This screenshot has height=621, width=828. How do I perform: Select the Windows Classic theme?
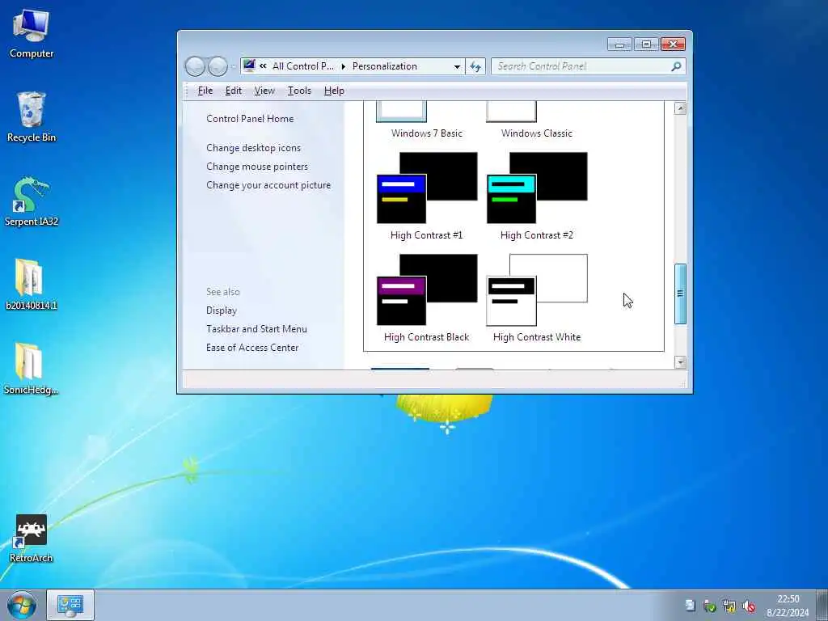coord(537,120)
